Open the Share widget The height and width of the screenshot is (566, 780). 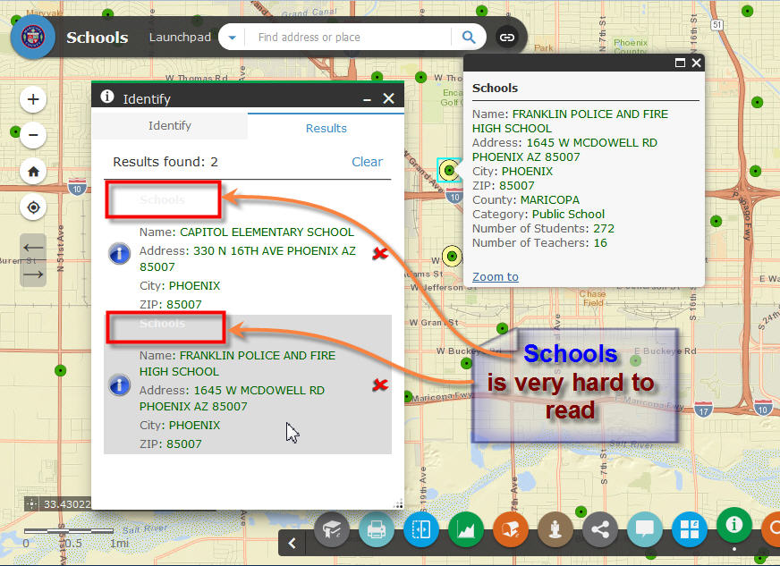(x=600, y=529)
